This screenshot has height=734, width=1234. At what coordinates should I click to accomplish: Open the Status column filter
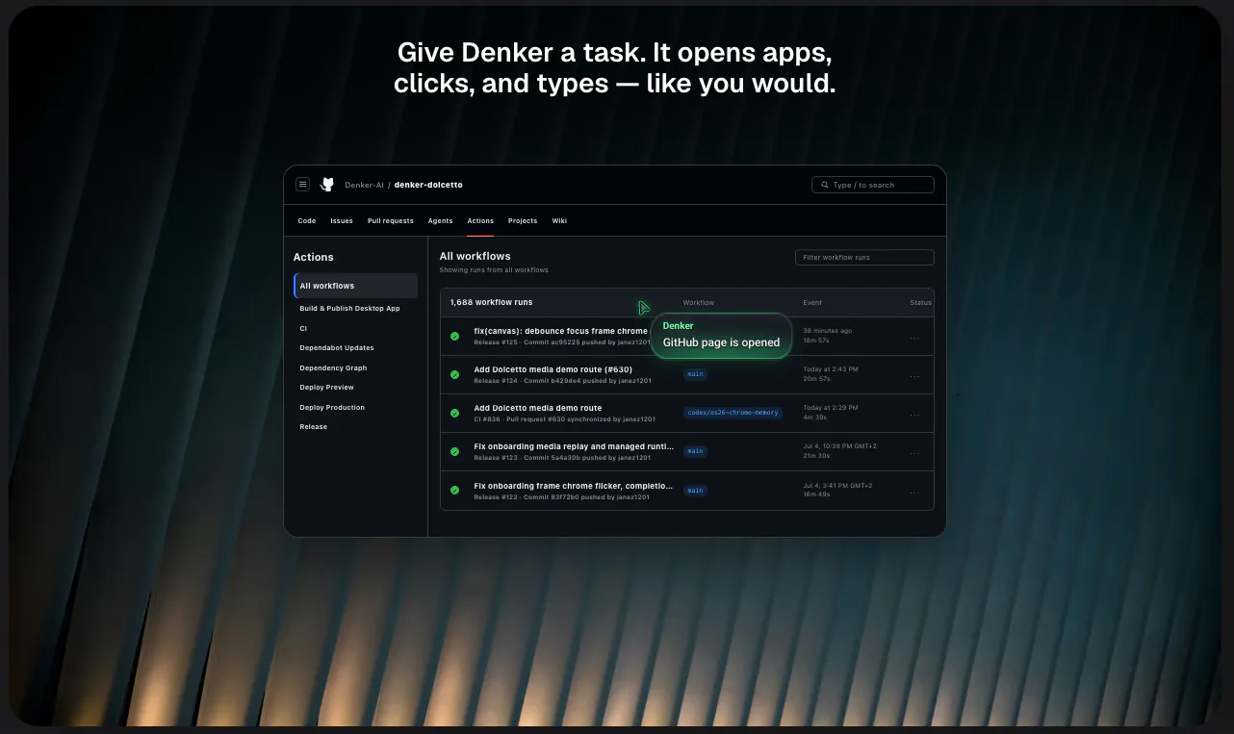click(920, 303)
